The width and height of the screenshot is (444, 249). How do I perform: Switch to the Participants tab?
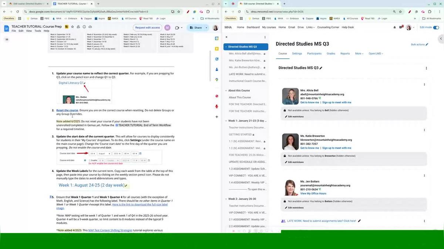click(x=314, y=54)
